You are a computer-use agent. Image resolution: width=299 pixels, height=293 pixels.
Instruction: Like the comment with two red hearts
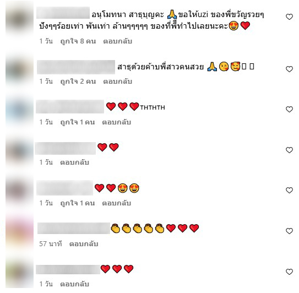[x=289, y=150]
